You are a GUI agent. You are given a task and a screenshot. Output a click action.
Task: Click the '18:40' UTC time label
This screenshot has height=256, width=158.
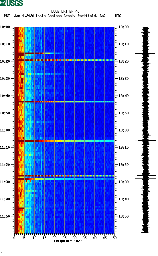tap(123, 96)
